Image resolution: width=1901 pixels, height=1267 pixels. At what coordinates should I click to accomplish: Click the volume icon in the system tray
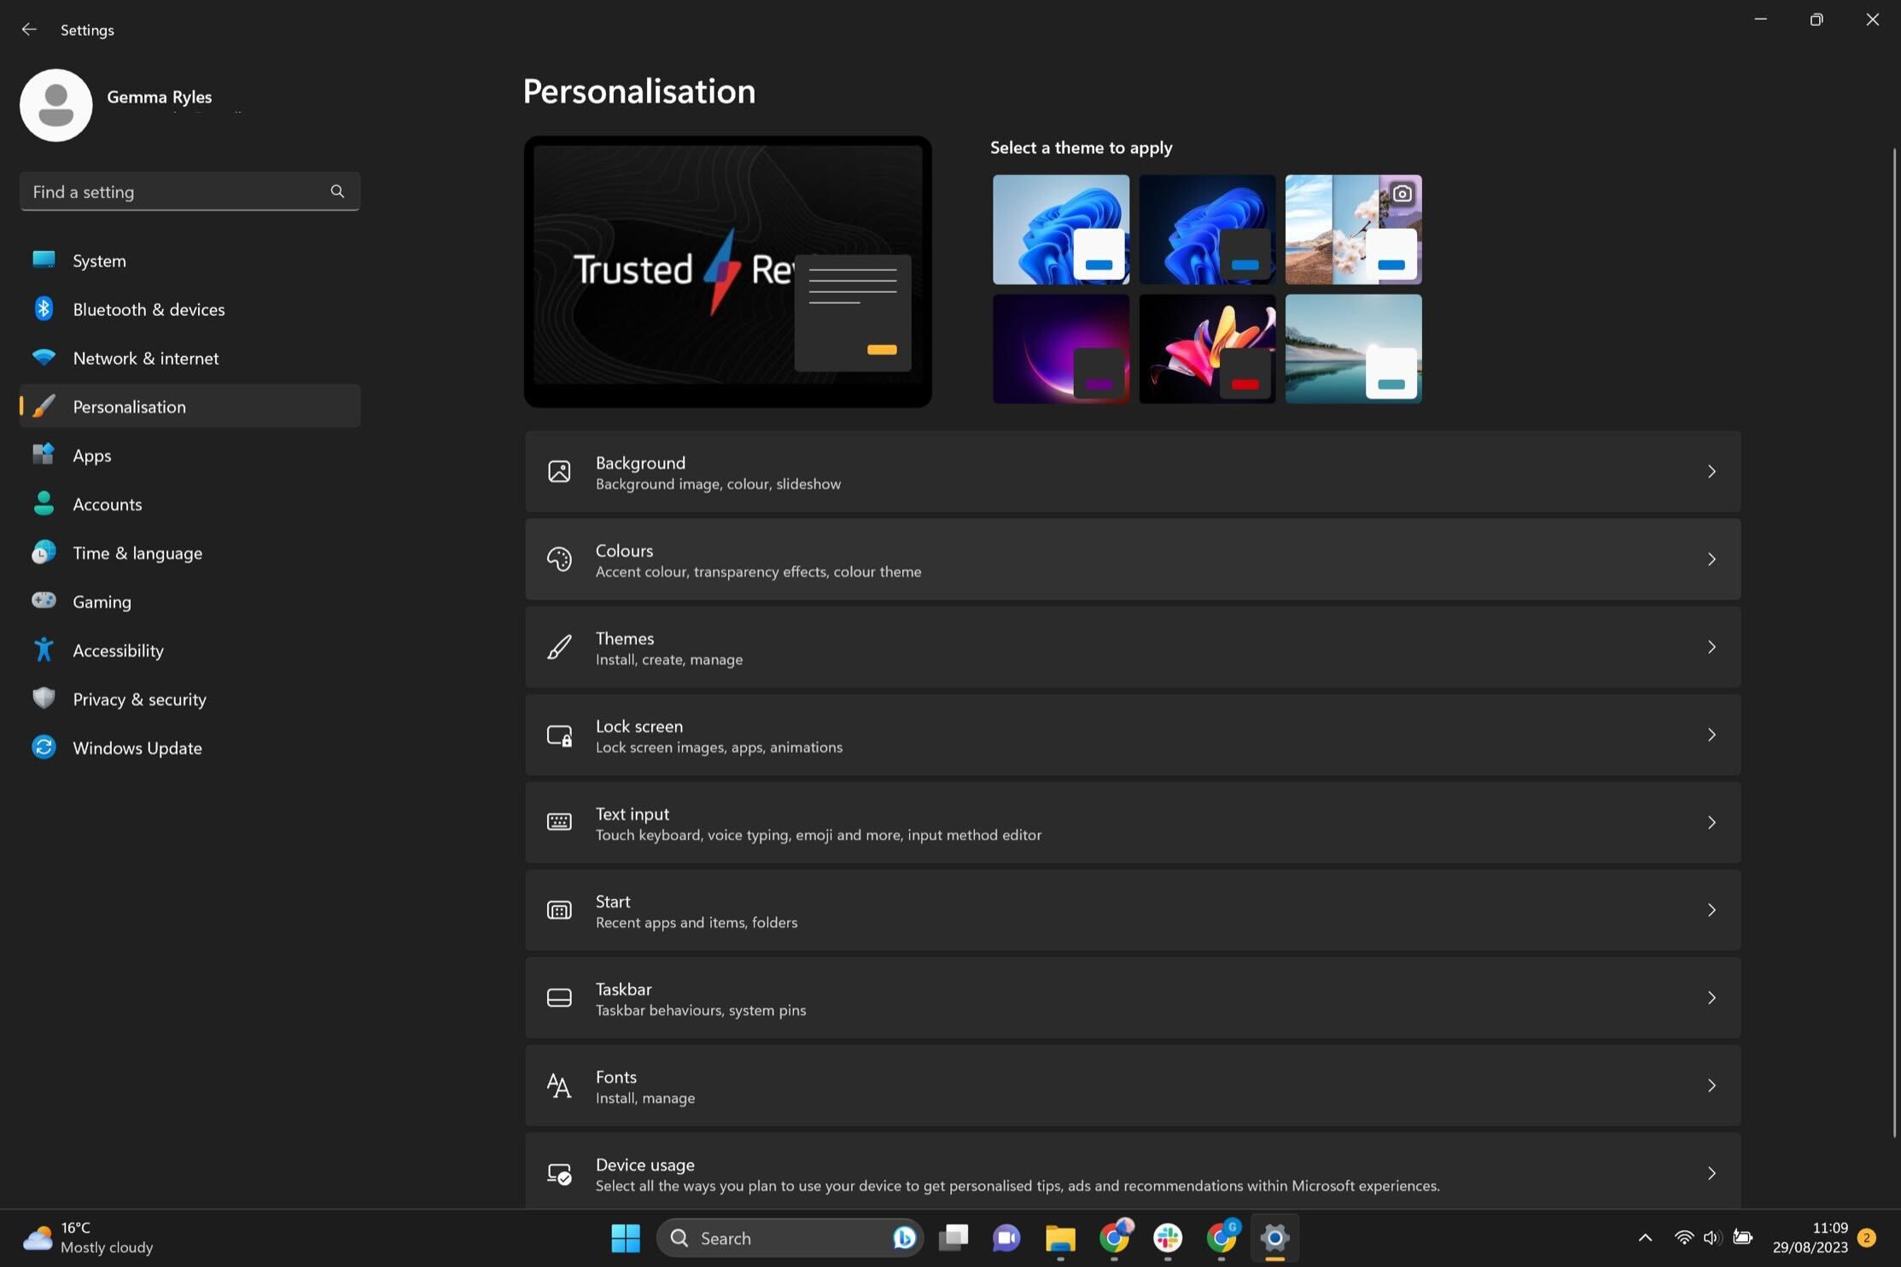pyautogui.click(x=1711, y=1237)
